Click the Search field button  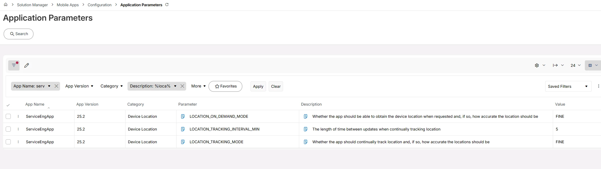[19, 34]
